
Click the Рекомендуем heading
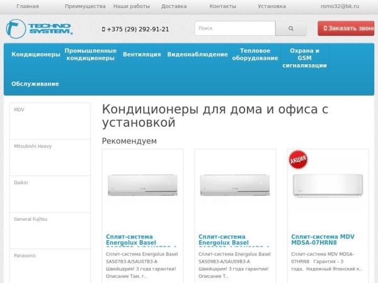pyautogui.click(x=129, y=141)
